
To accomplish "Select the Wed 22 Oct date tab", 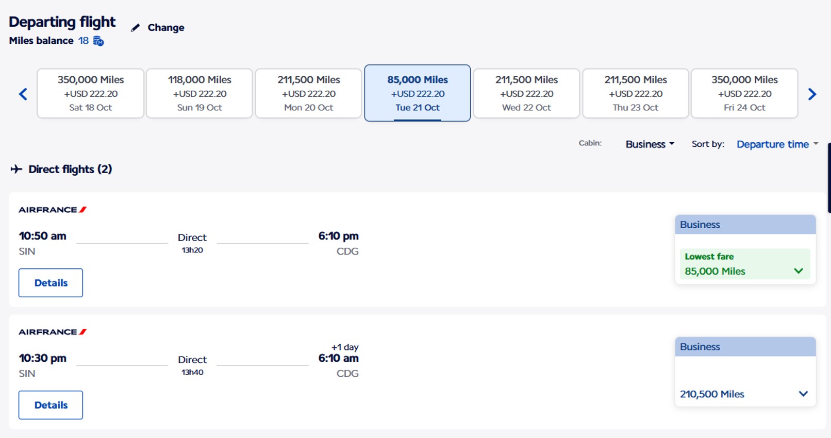I will 526,93.
